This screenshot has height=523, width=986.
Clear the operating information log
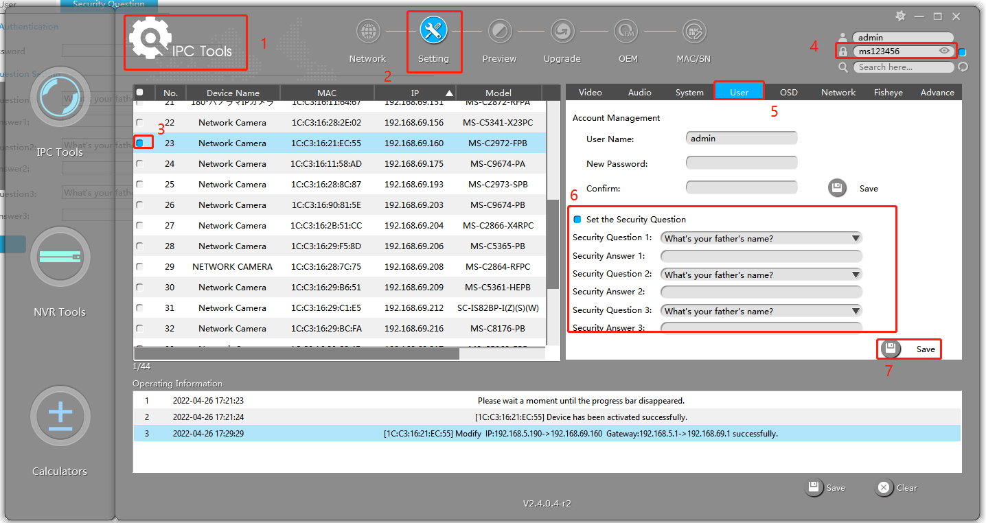point(897,488)
